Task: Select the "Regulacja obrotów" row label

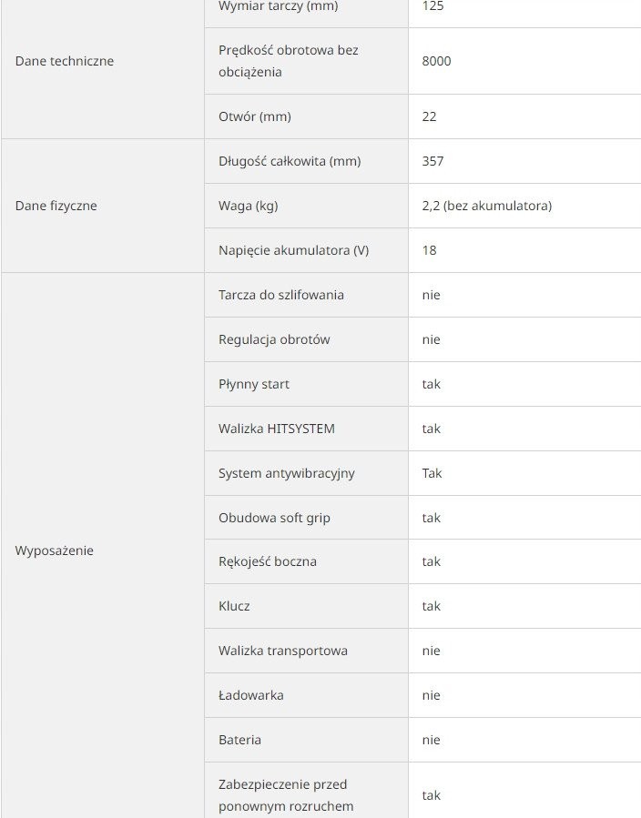Action: pyautogui.click(x=274, y=339)
